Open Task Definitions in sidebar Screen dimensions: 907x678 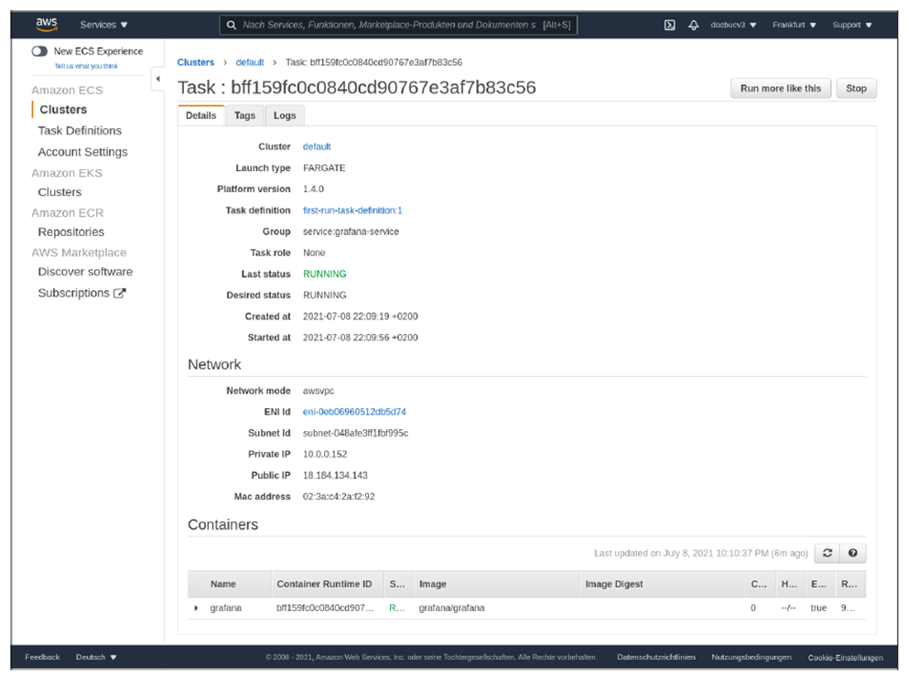(80, 131)
